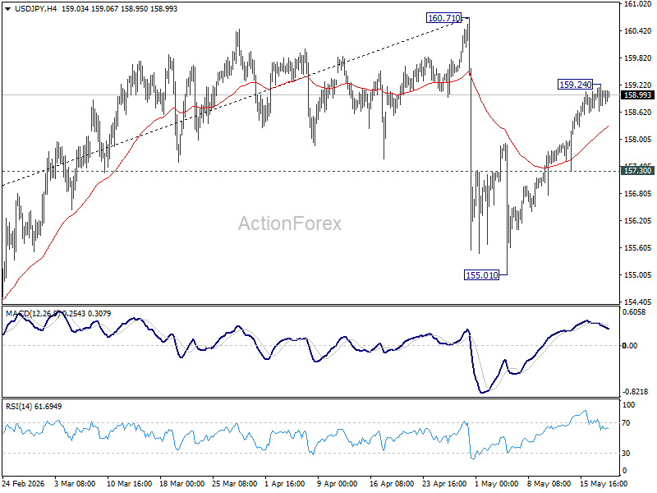Select the 159.820 price scale value
Image resolution: width=657 pixels, height=493 pixels.
[638, 58]
